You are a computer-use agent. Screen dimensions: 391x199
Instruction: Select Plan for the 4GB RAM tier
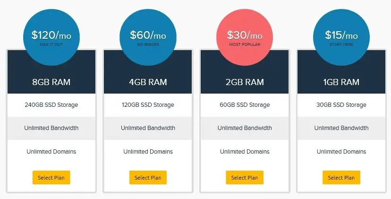point(148,178)
